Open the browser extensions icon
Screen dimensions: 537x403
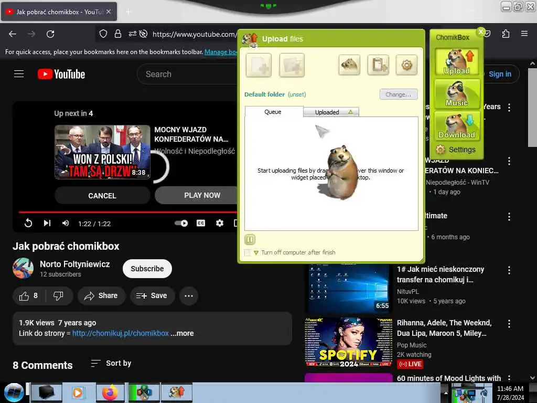click(x=506, y=34)
